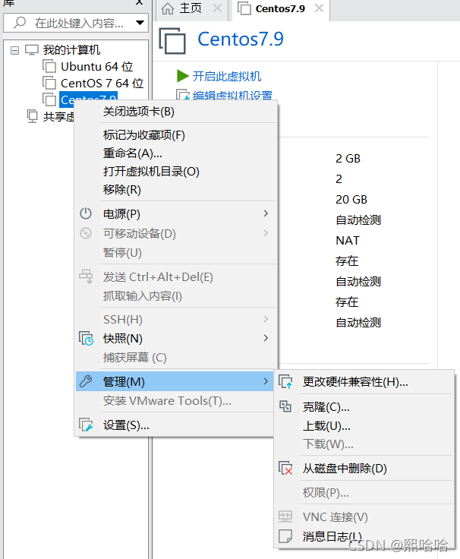The width and height of the screenshot is (460, 559).
Task: Select Ubuntu 64 位 in the library tree
Action: tap(96, 67)
